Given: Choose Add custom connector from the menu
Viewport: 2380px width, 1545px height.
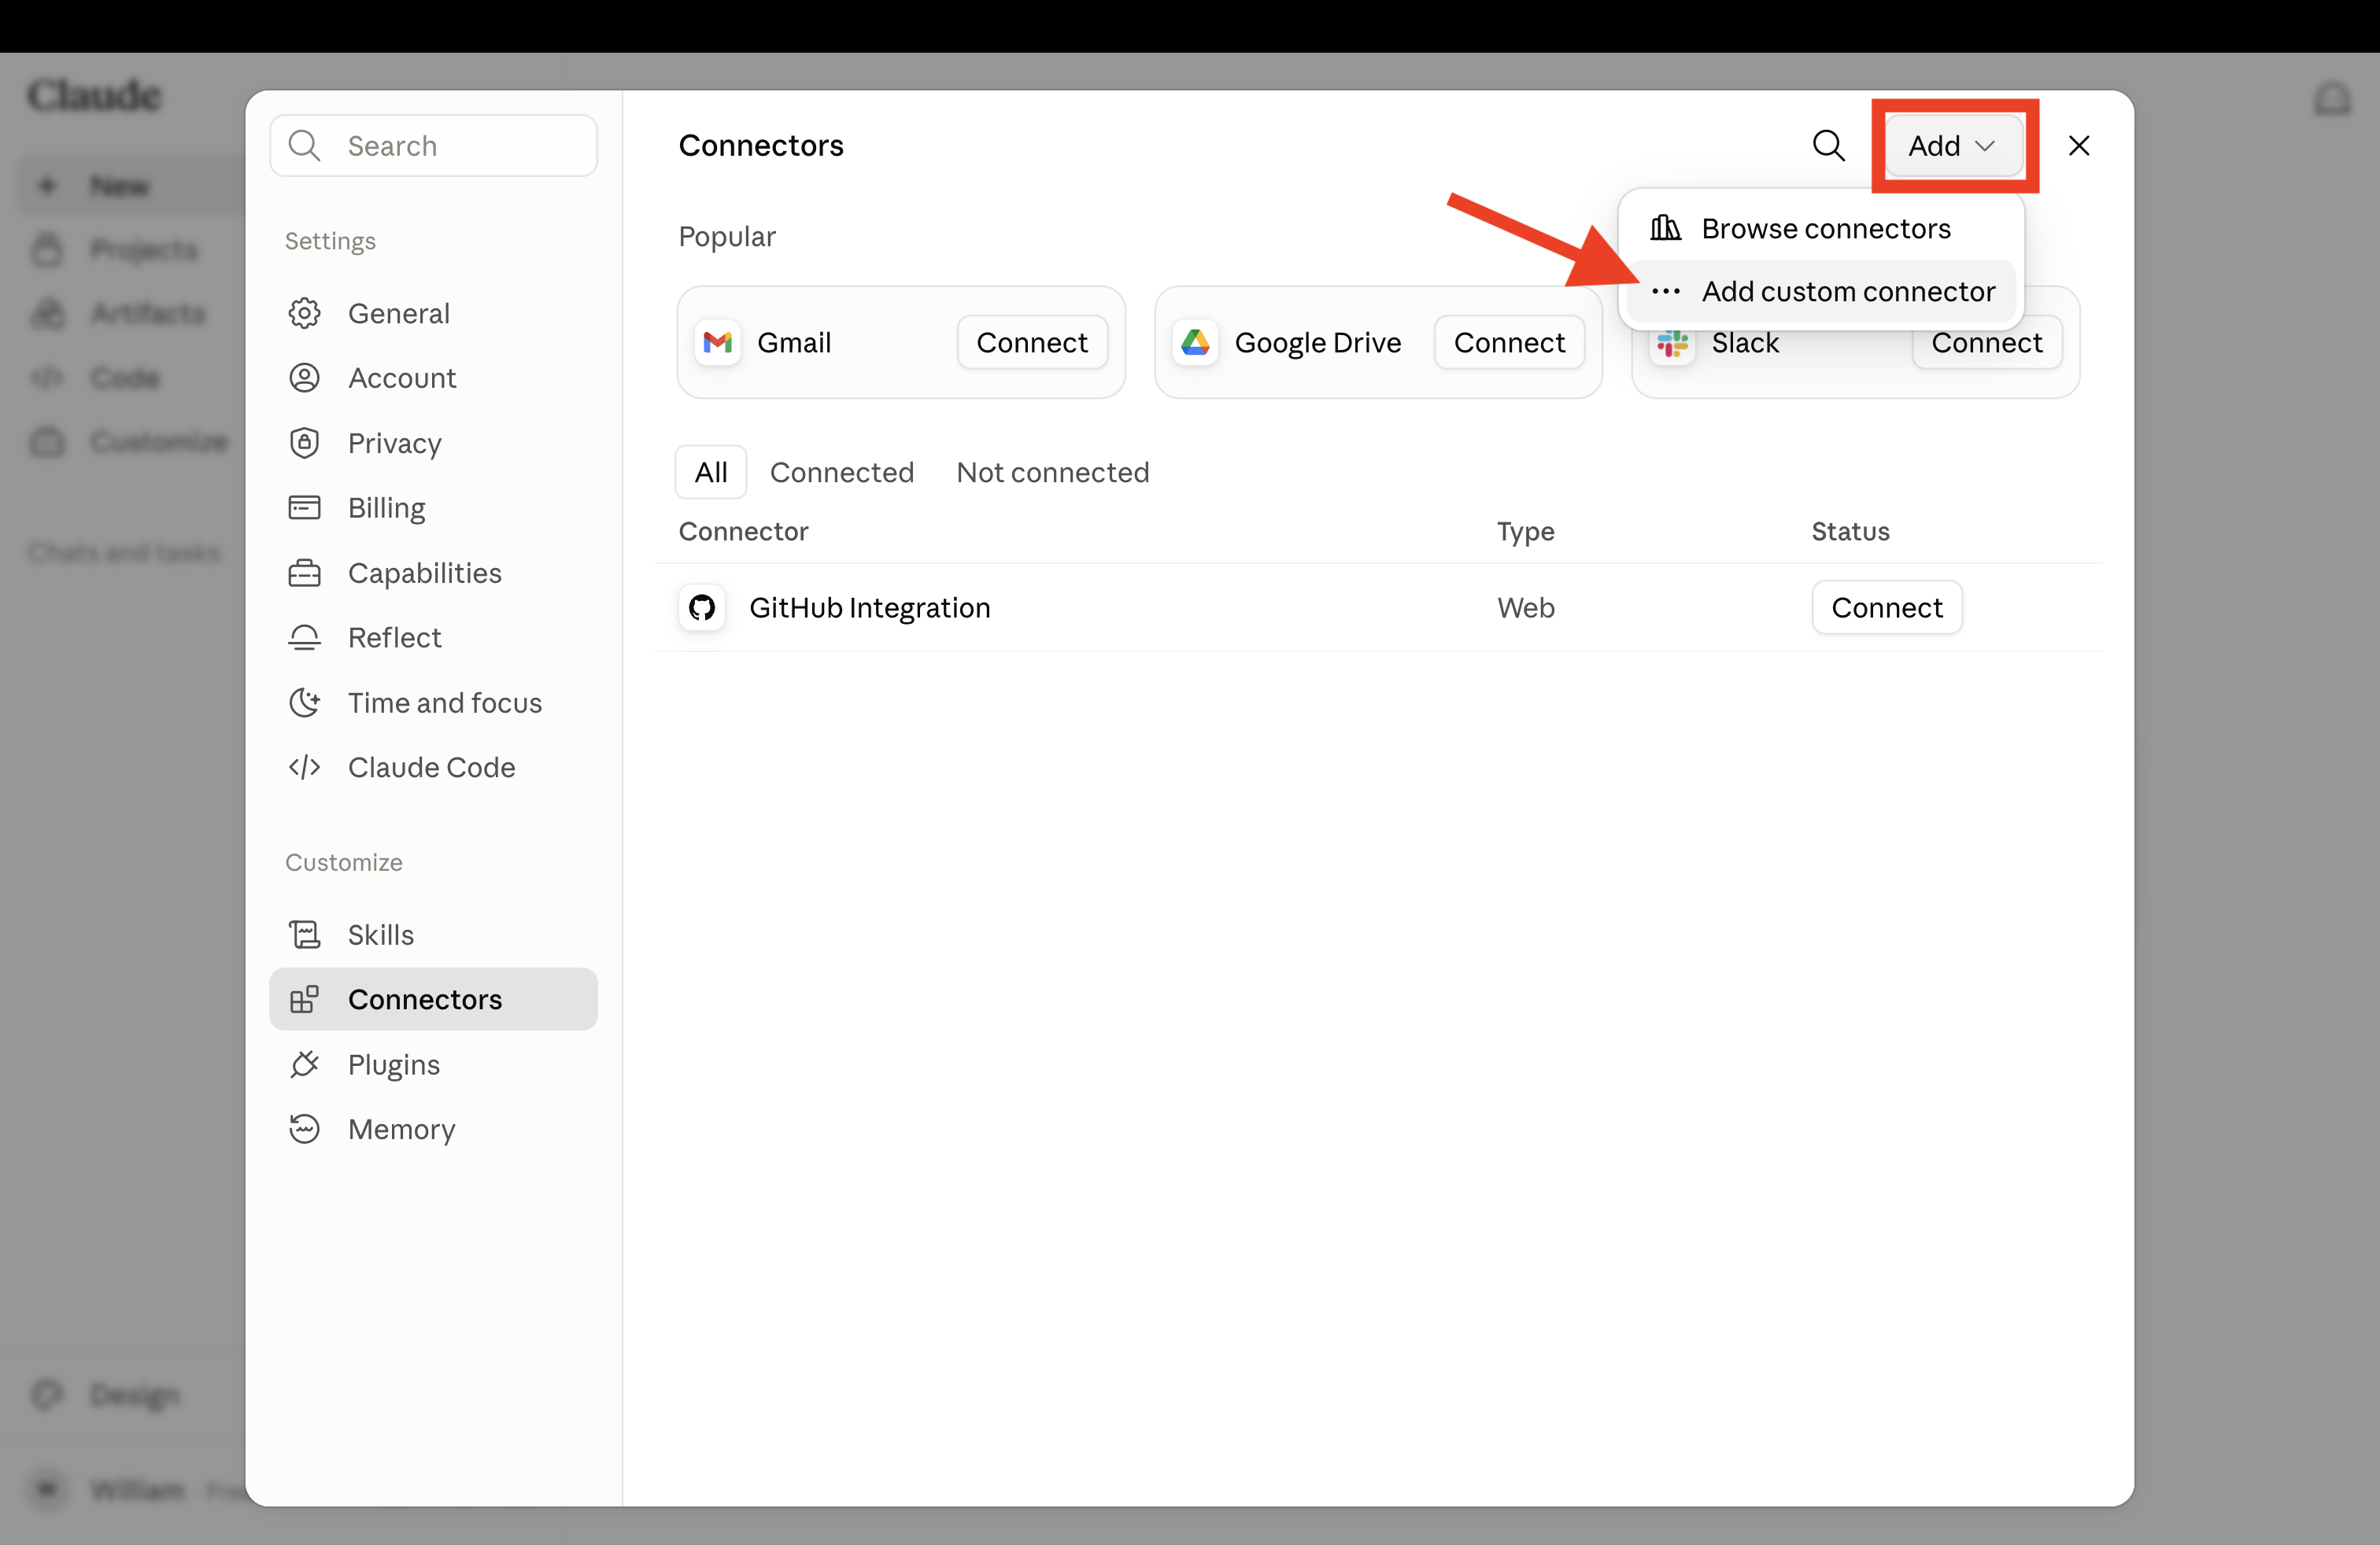Looking at the screenshot, I should click(1821, 291).
